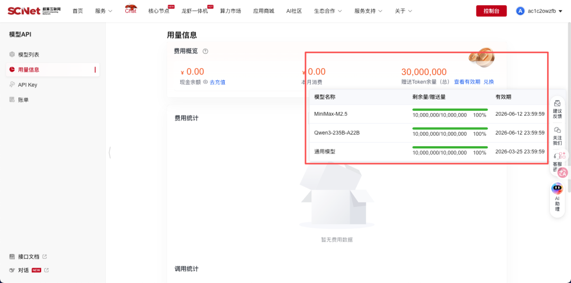Open the 接口文档 link
The image size is (571, 283).
[x=29, y=257]
